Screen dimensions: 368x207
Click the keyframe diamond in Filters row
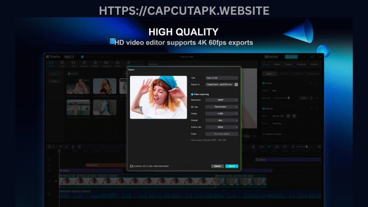coord(317,83)
